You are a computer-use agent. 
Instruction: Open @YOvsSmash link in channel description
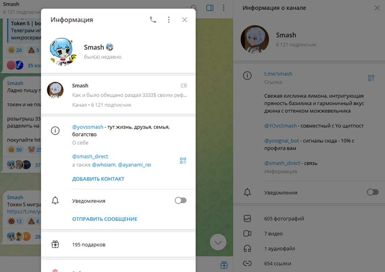[280, 126]
